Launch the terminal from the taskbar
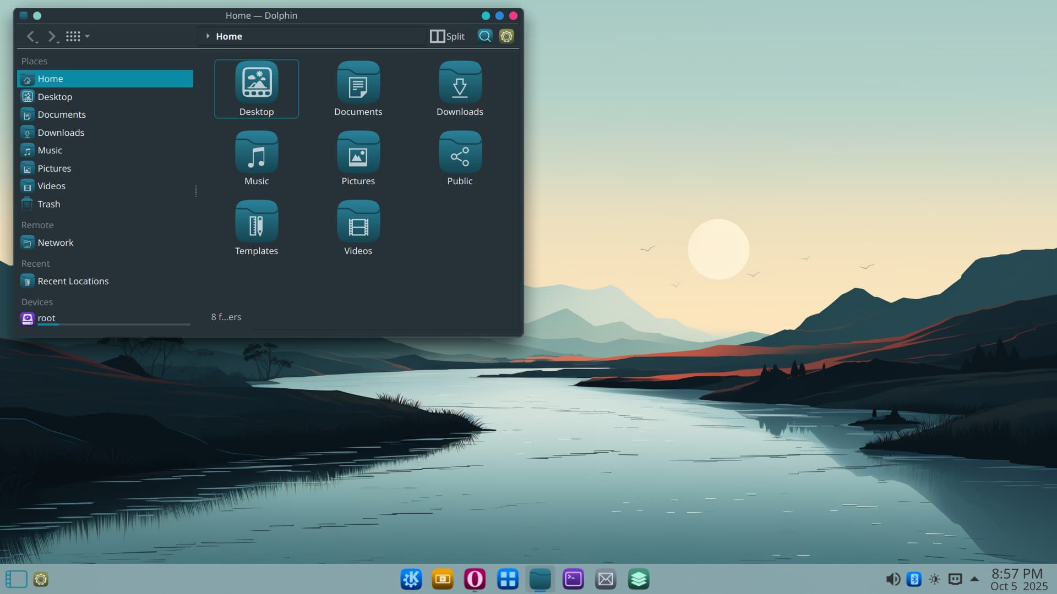1057x594 pixels. pos(573,579)
